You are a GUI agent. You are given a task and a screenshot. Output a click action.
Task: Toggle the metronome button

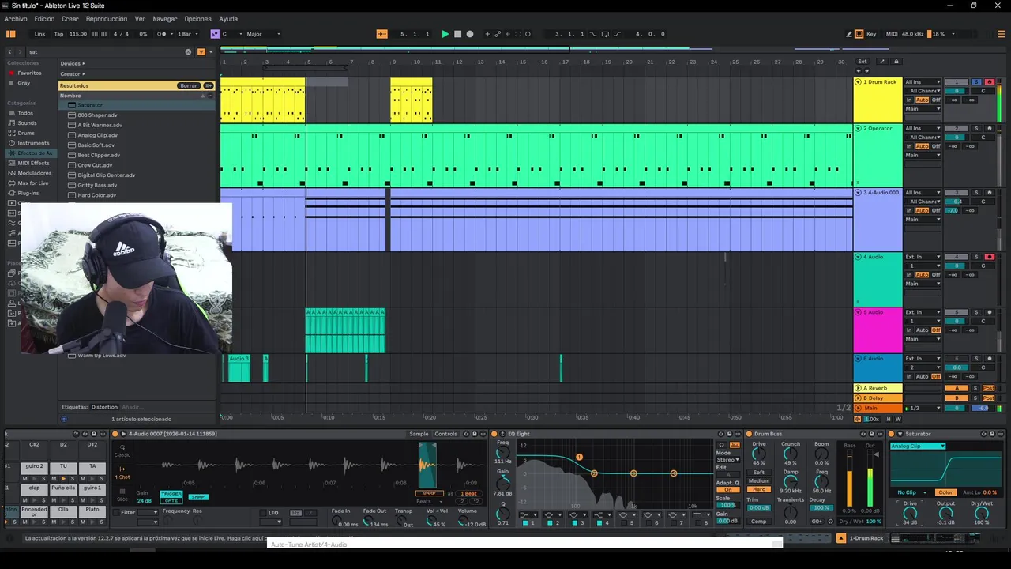tap(163, 34)
